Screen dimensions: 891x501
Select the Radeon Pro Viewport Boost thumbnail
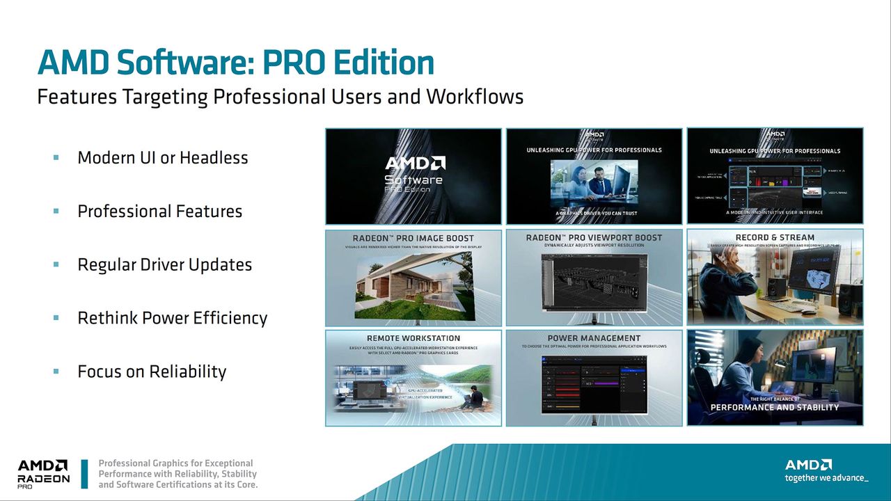[x=594, y=278]
